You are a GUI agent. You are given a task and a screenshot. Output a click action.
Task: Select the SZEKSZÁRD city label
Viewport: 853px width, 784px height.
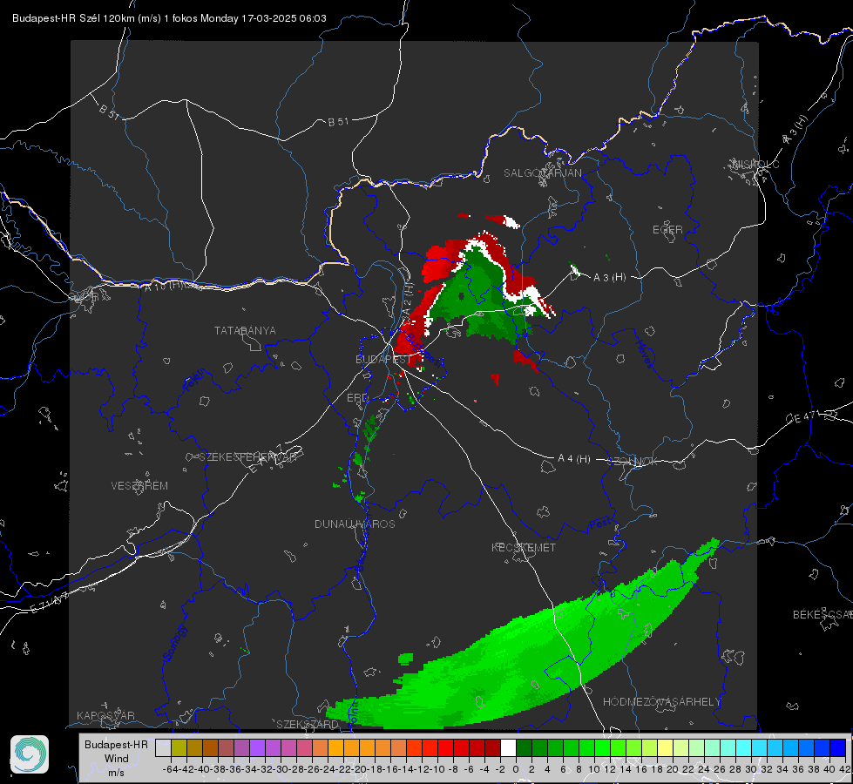[308, 724]
